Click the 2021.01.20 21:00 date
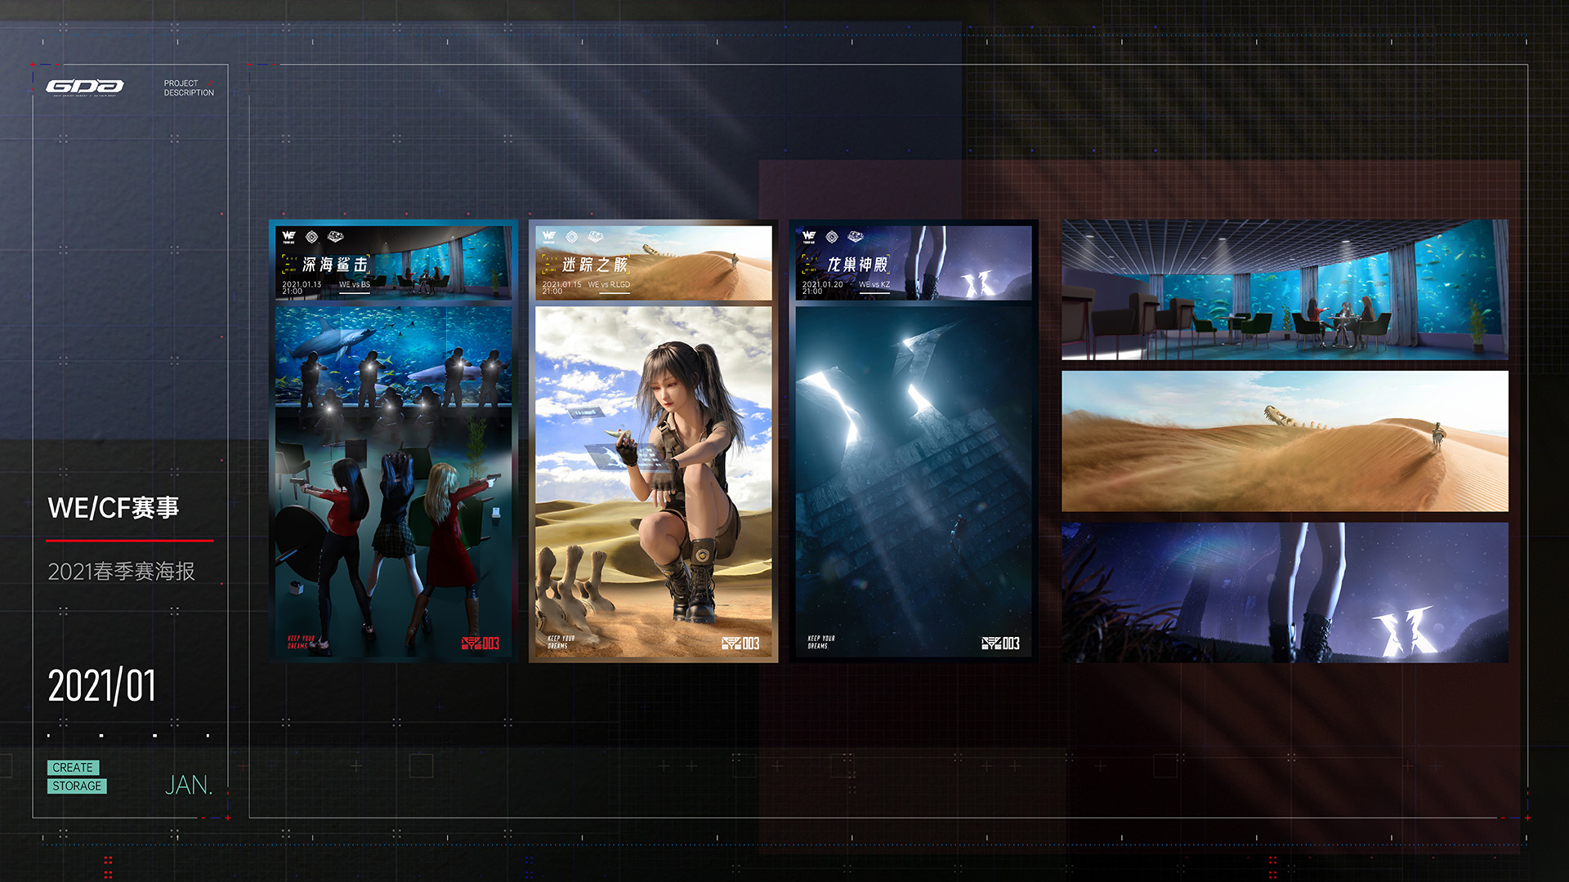 (822, 287)
